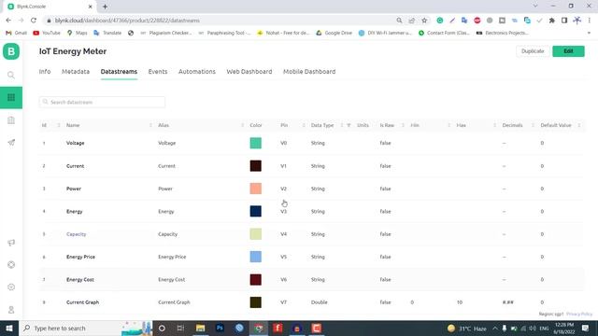Click the Search datastream field
598x336 pixels.
click(x=102, y=102)
